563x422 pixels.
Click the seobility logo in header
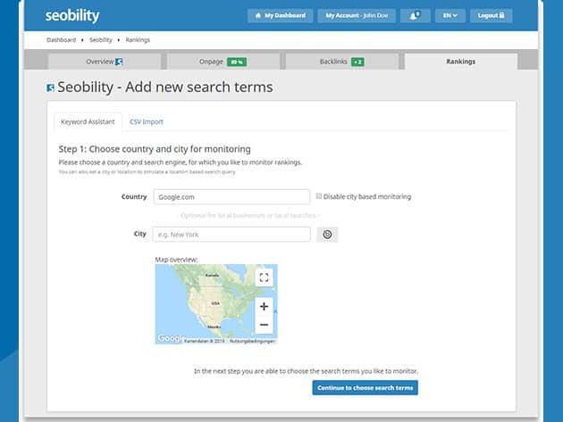pos(72,16)
